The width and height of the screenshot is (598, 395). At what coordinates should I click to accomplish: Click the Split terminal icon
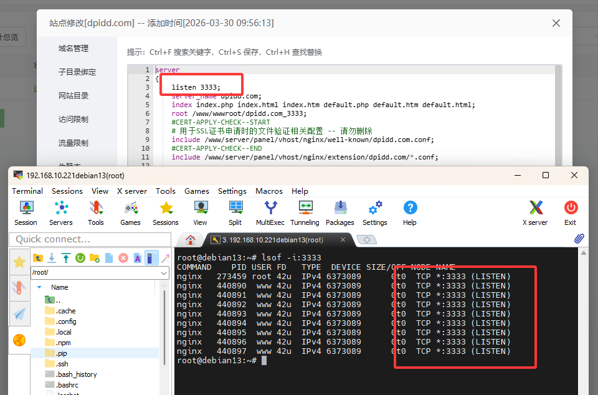click(x=235, y=213)
